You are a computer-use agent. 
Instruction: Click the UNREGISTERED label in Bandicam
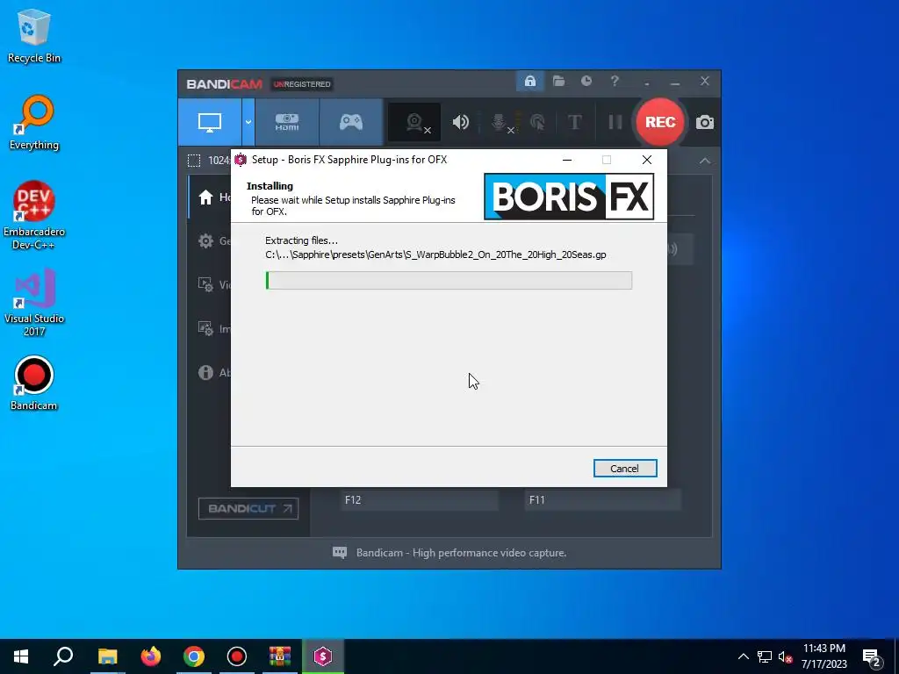pyautogui.click(x=302, y=84)
